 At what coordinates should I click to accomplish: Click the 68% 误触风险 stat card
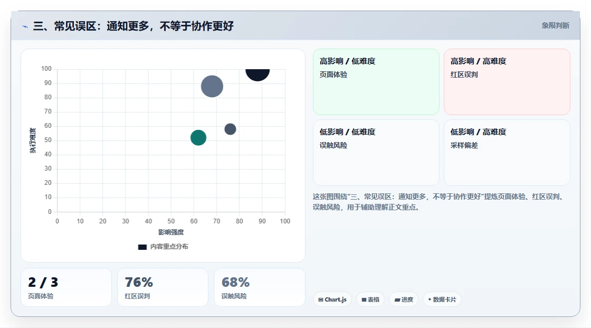pos(259,287)
